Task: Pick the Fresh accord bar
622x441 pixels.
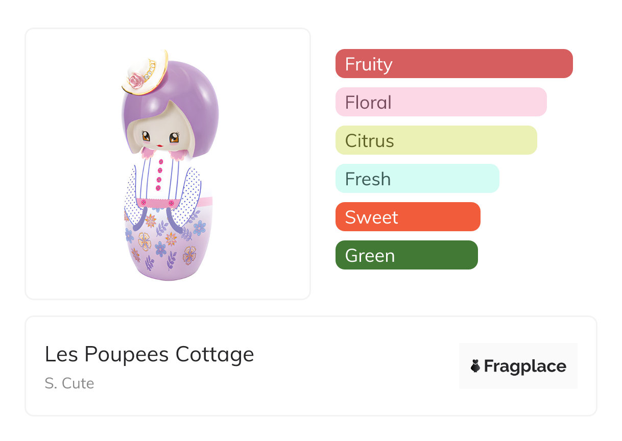Action: [x=417, y=179]
